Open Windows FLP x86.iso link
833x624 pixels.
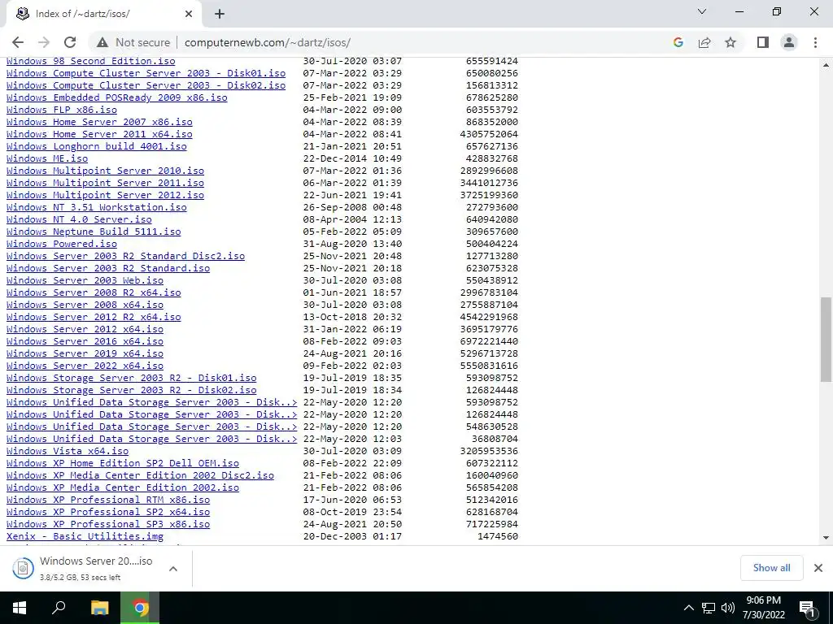coord(62,110)
